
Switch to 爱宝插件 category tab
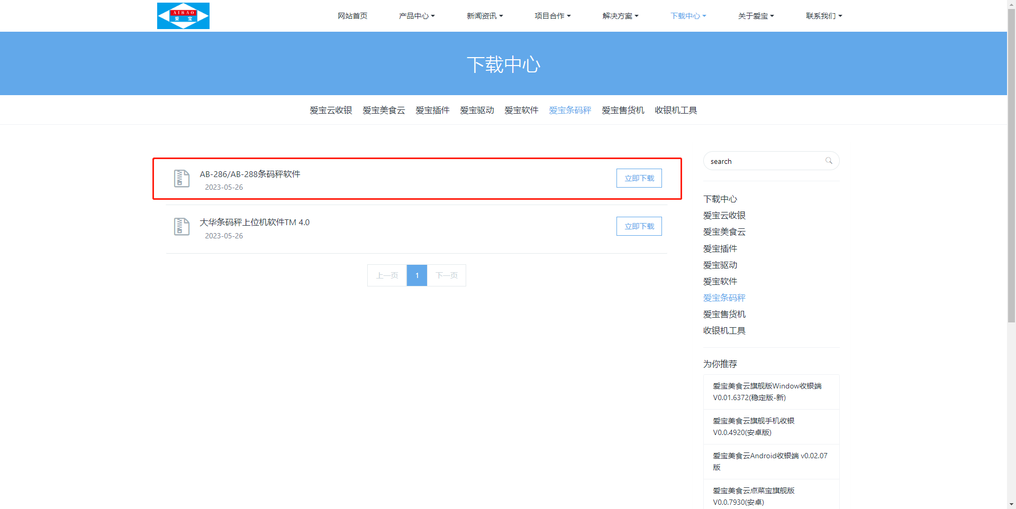click(x=432, y=110)
